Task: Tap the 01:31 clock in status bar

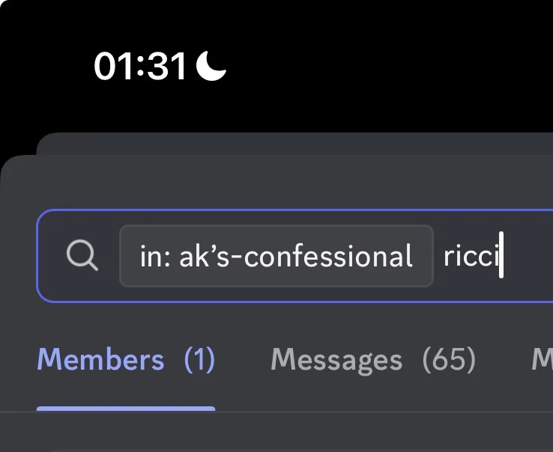Action: (139, 66)
